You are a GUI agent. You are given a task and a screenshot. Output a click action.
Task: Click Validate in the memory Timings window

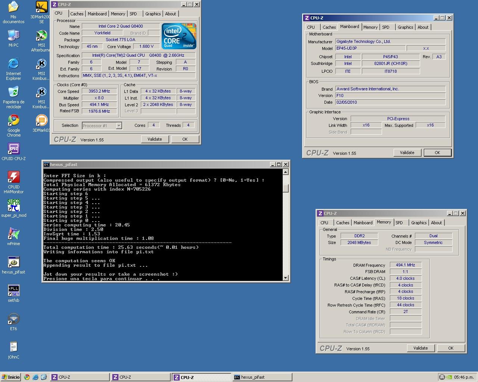[420, 348]
